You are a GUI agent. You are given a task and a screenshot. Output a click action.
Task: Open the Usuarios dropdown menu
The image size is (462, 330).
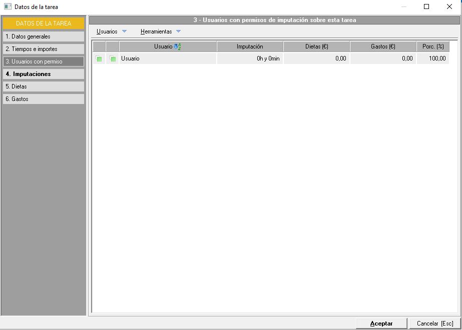coord(107,31)
